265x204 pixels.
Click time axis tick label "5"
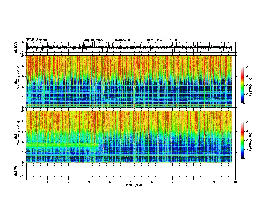point(131,182)
